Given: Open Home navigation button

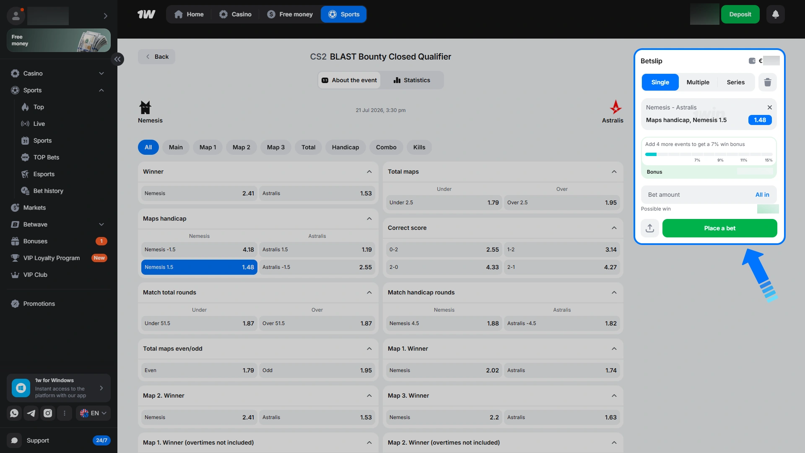Looking at the screenshot, I should pyautogui.click(x=189, y=14).
